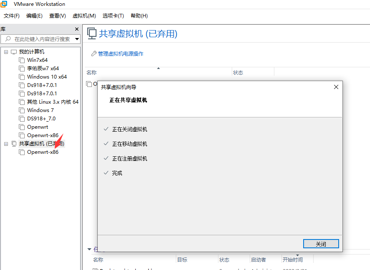
Task: Click the shared VMs heading icon
Action: (x=92, y=33)
